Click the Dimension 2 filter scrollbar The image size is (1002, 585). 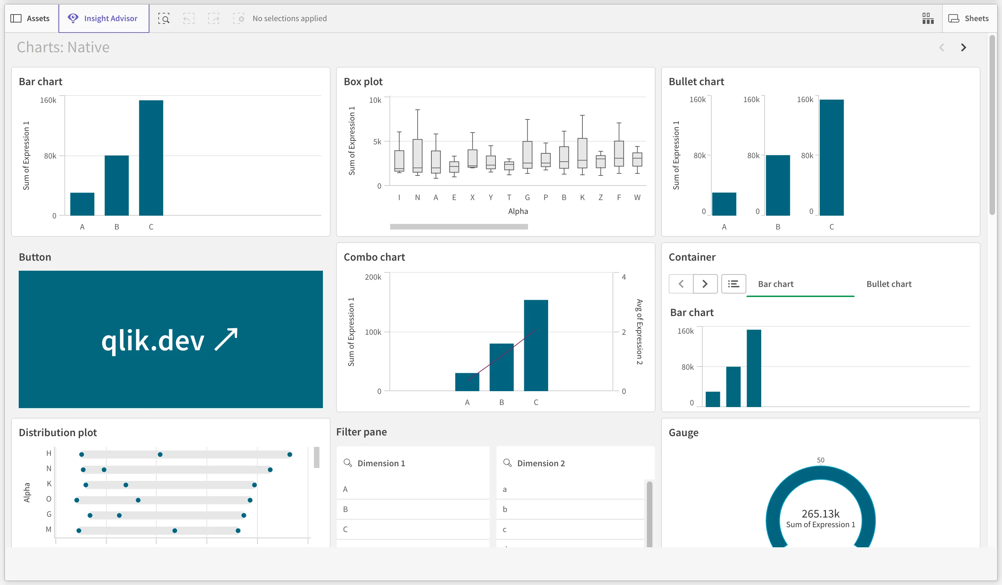click(650, 512)
